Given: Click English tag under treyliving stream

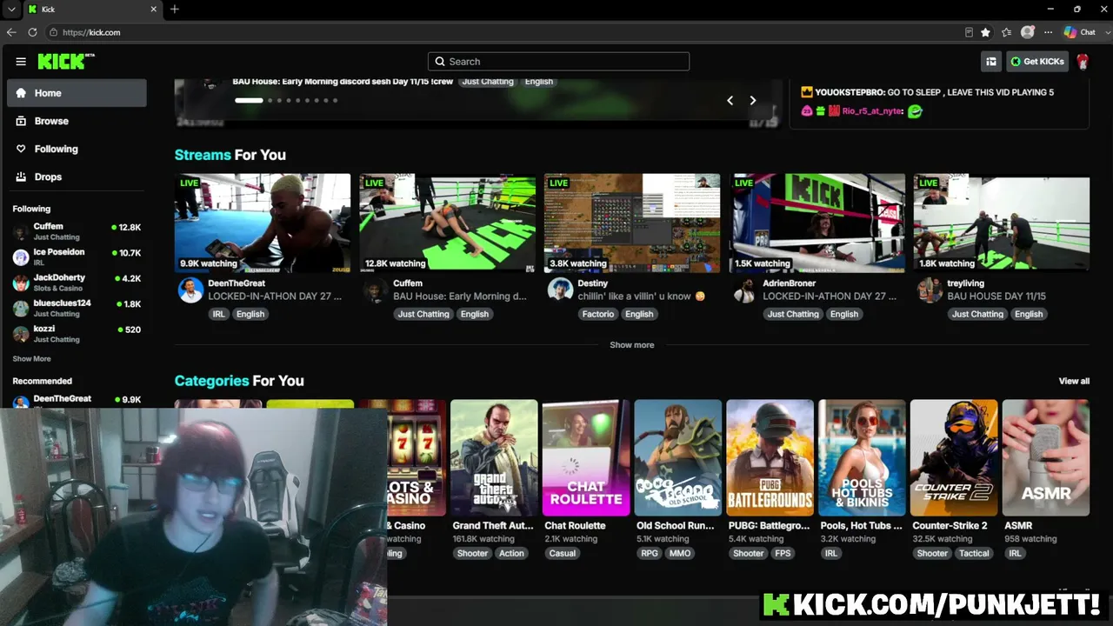Looking at the screenshot, I should pyautogui.click(x=1029, y=314).
